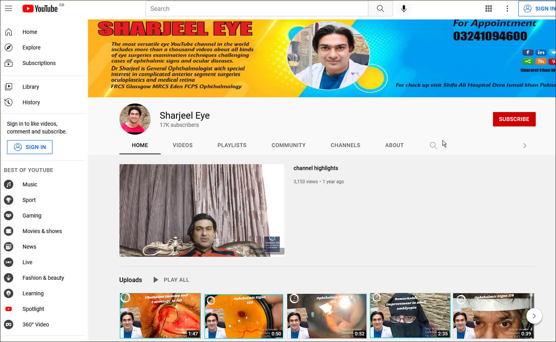
Task: Open History in the sidebar
Action: pyautogui.click(x=31, y=102)
